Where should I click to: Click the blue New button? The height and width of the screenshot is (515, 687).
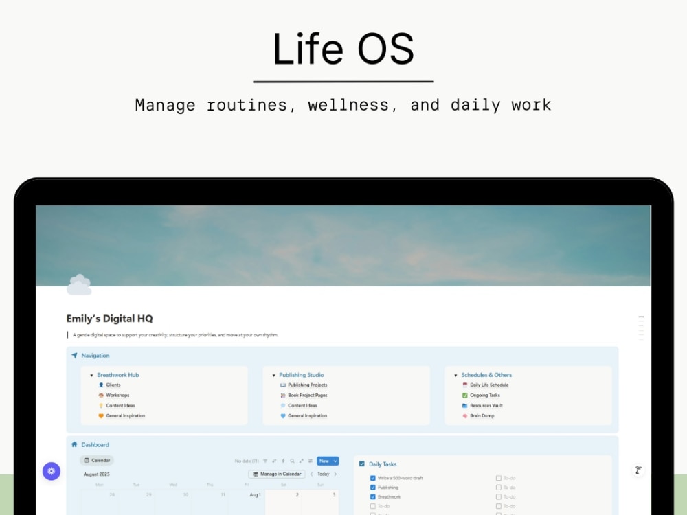click(324, 461)
